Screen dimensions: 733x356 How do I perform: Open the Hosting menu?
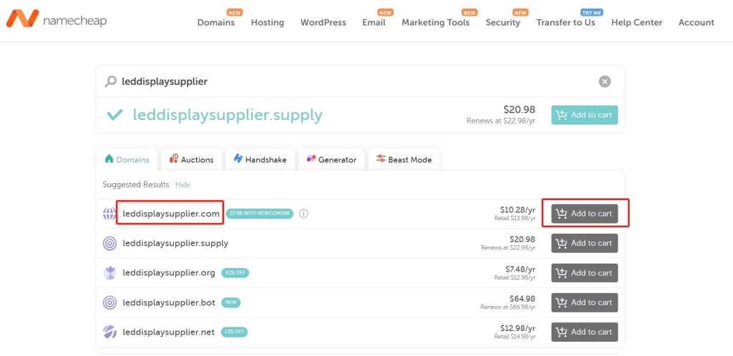pos(267,22)
